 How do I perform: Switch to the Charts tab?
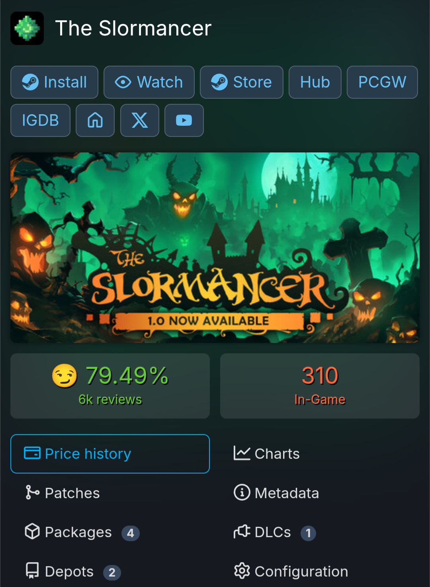tap(320, 454)
